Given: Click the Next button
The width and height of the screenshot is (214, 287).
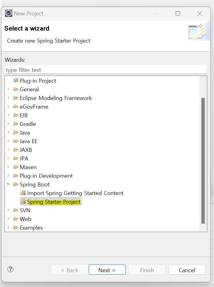Looking at the screenshot, I should point(107,270).
